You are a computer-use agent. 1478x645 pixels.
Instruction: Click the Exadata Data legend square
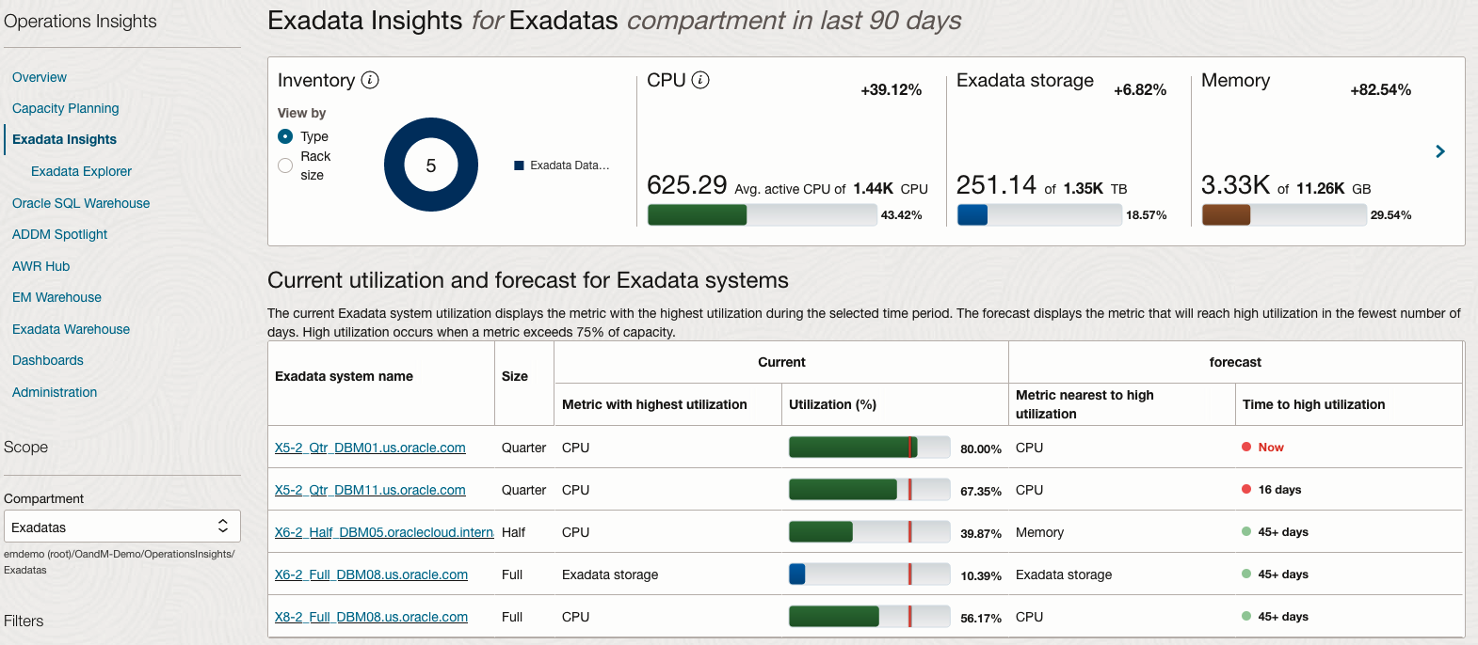tap(519, 165)
